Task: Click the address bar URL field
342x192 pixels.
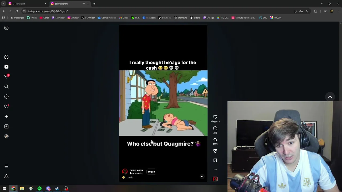Action: (158, 11)
